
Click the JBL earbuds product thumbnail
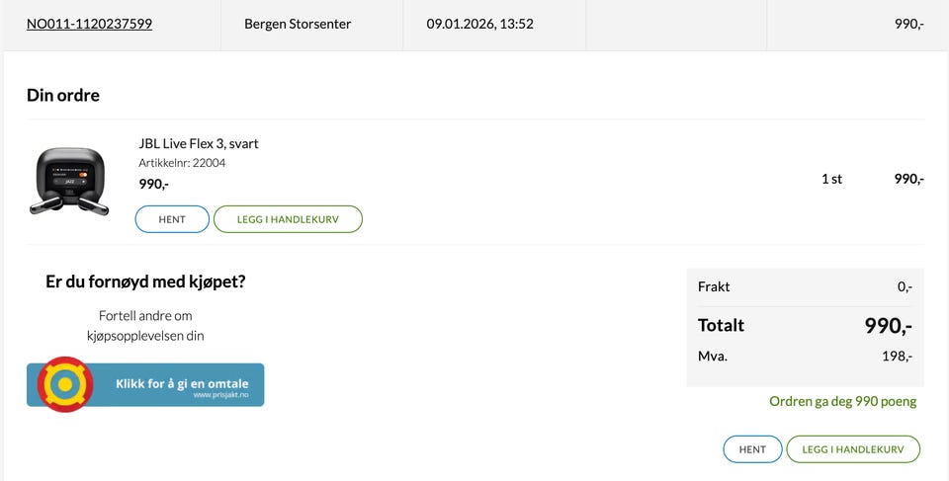click(68, 181)
